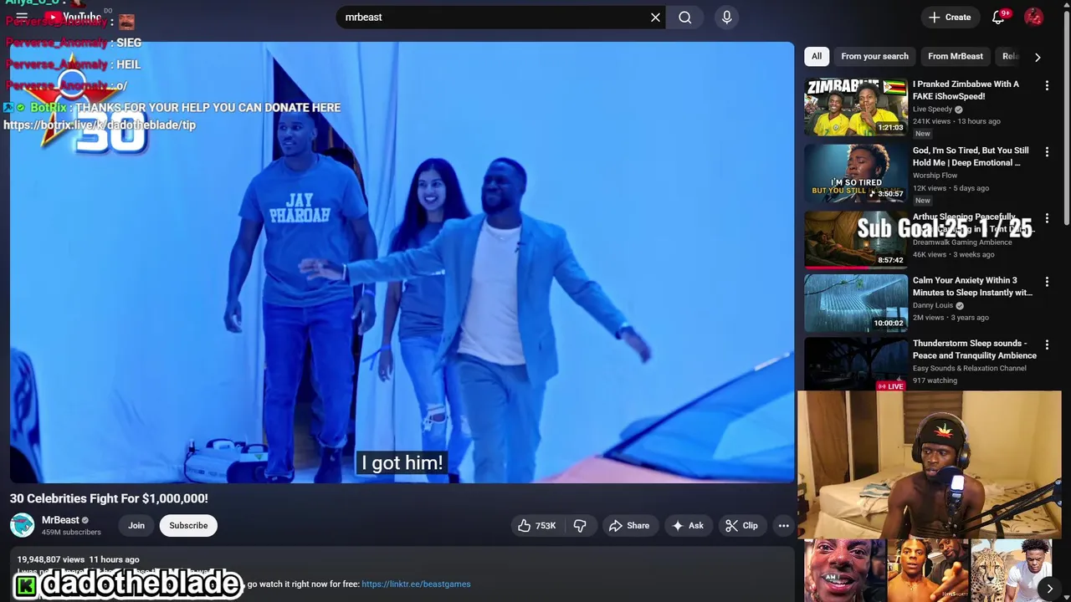Open the cheetah short thumbnail

click(x=1011, y=570)
